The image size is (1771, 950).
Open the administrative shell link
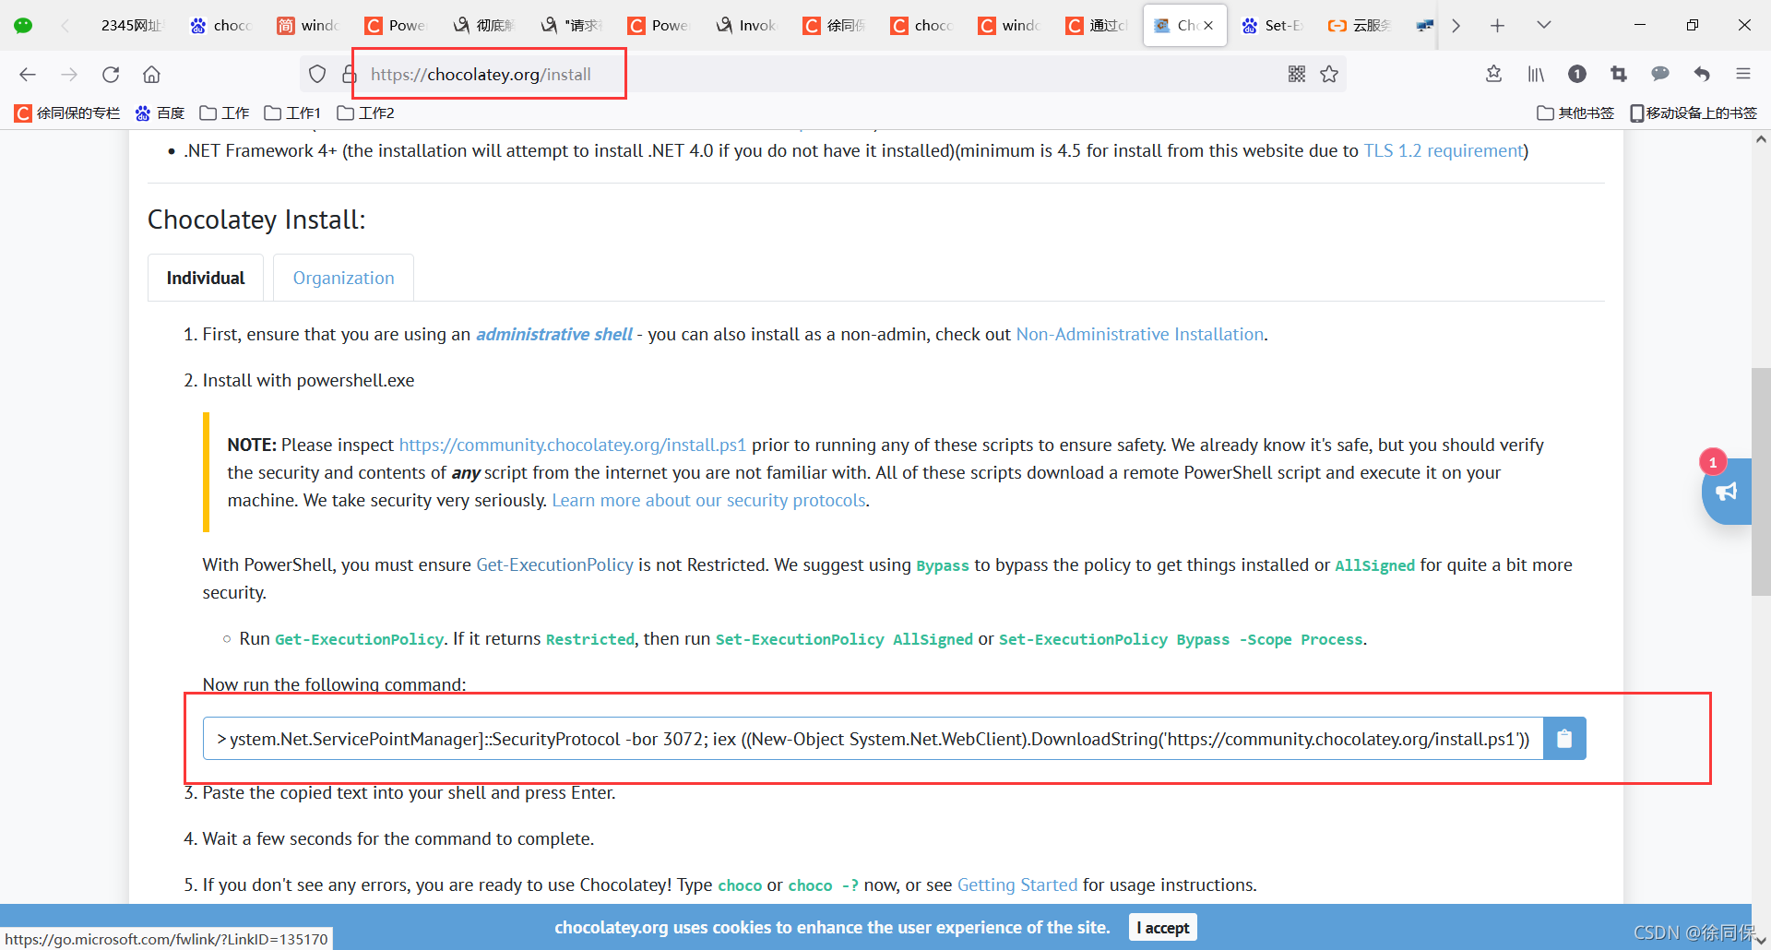[554, 335]
